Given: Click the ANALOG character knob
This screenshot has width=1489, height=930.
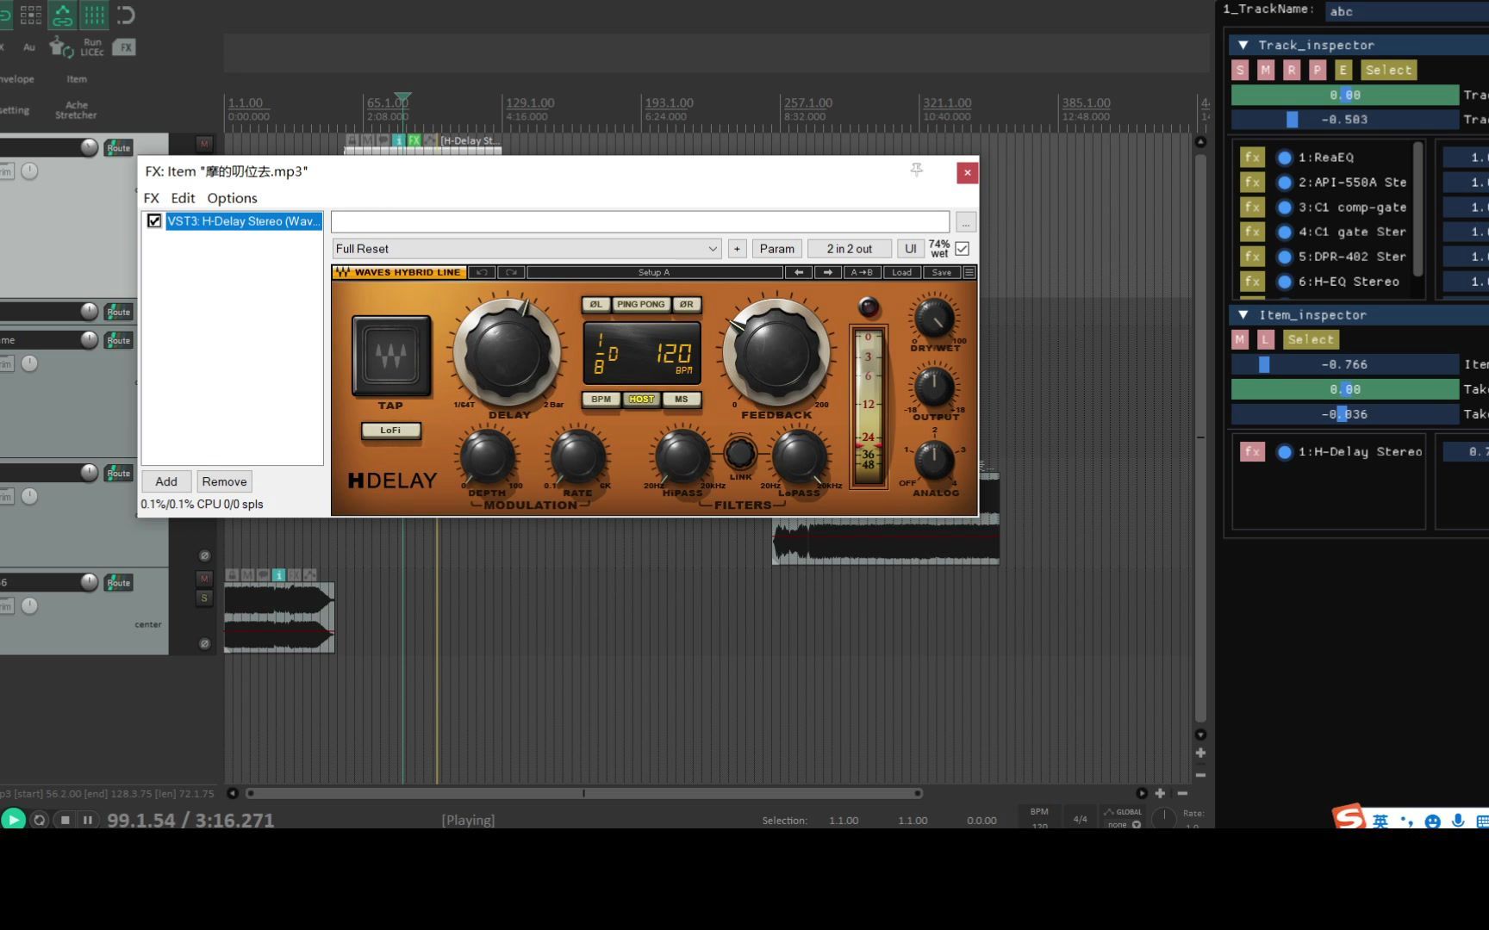Looking at the screenshot, I should point(934,462).
